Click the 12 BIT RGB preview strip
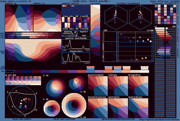180x121 pixels. pyautogui.click(x=23, y=81)
